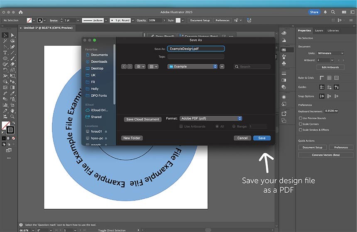Open the icon view options dropdown
The height and width of the screenshot is (232, 357).
[140, 66]
